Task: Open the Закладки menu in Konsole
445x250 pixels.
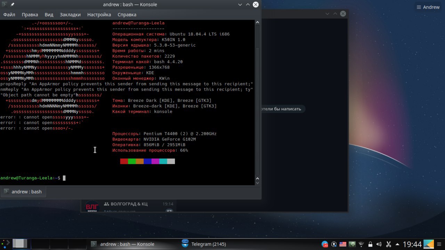Action: point(70,15)
